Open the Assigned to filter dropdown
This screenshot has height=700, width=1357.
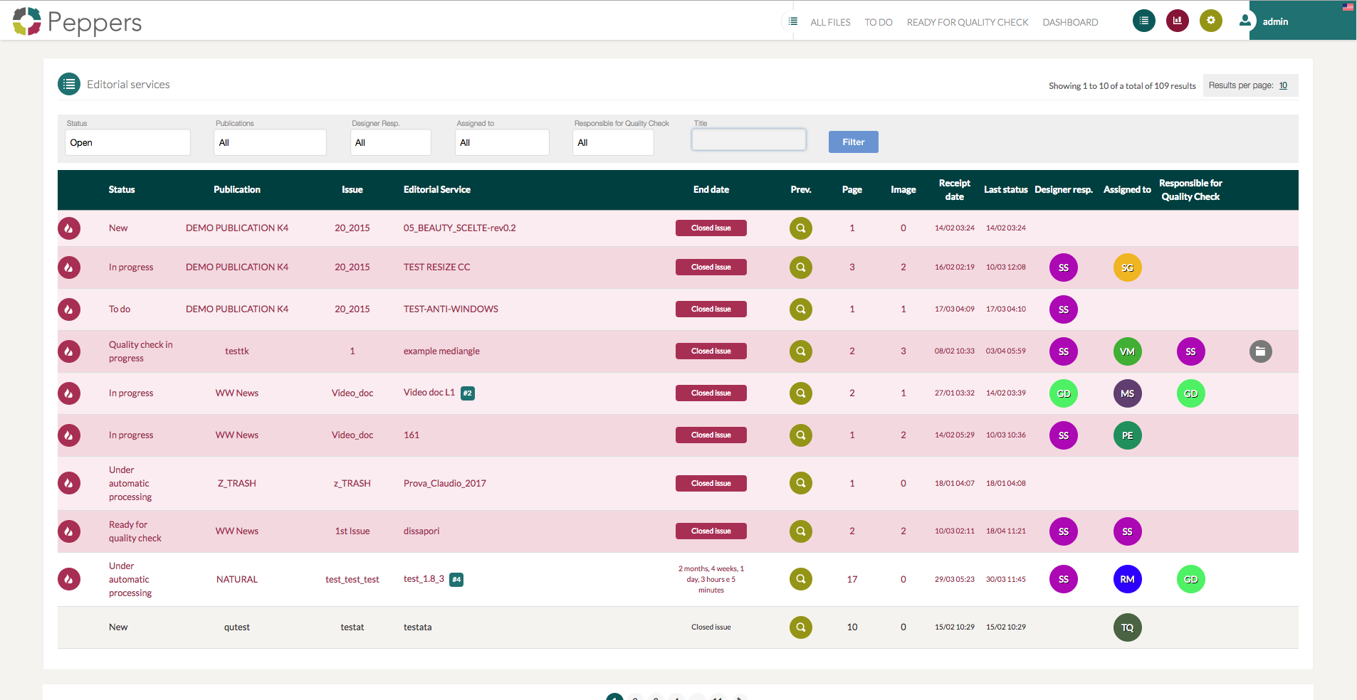click(502, 142)
